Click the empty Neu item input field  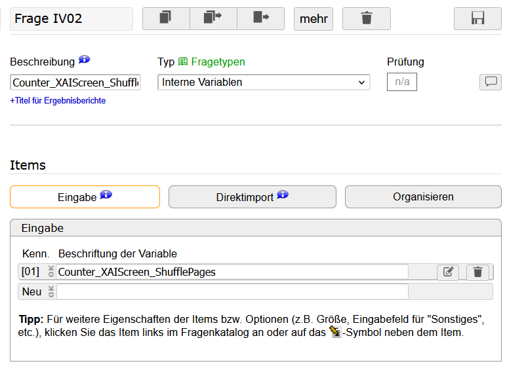[x=232, y=291]
